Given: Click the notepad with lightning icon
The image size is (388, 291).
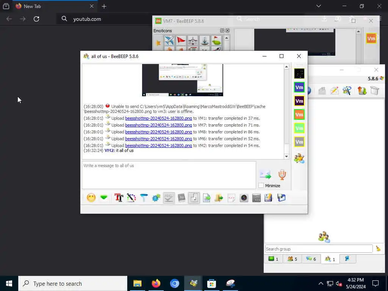Looking at the screenshot, I should coord(269,198).
